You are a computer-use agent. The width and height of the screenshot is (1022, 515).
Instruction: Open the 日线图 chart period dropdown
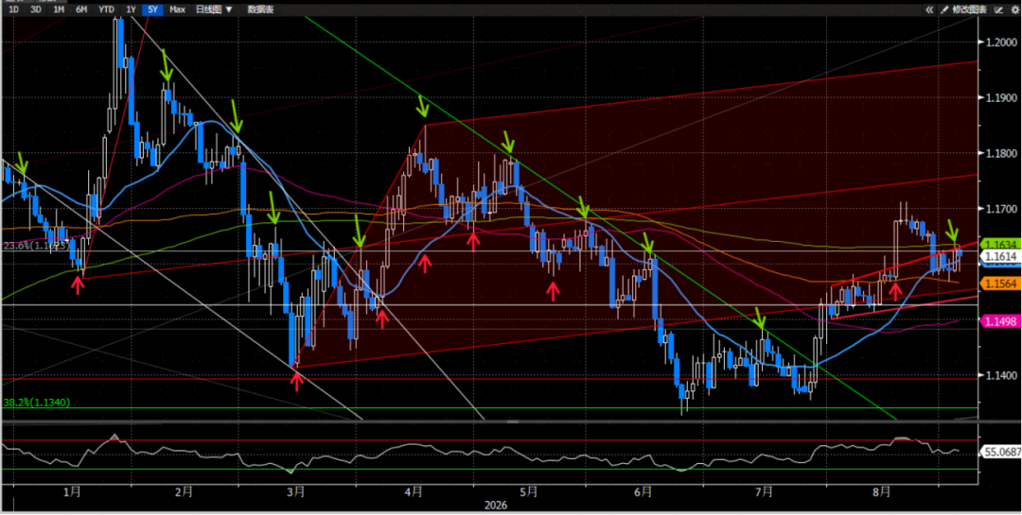coord(215,9)
